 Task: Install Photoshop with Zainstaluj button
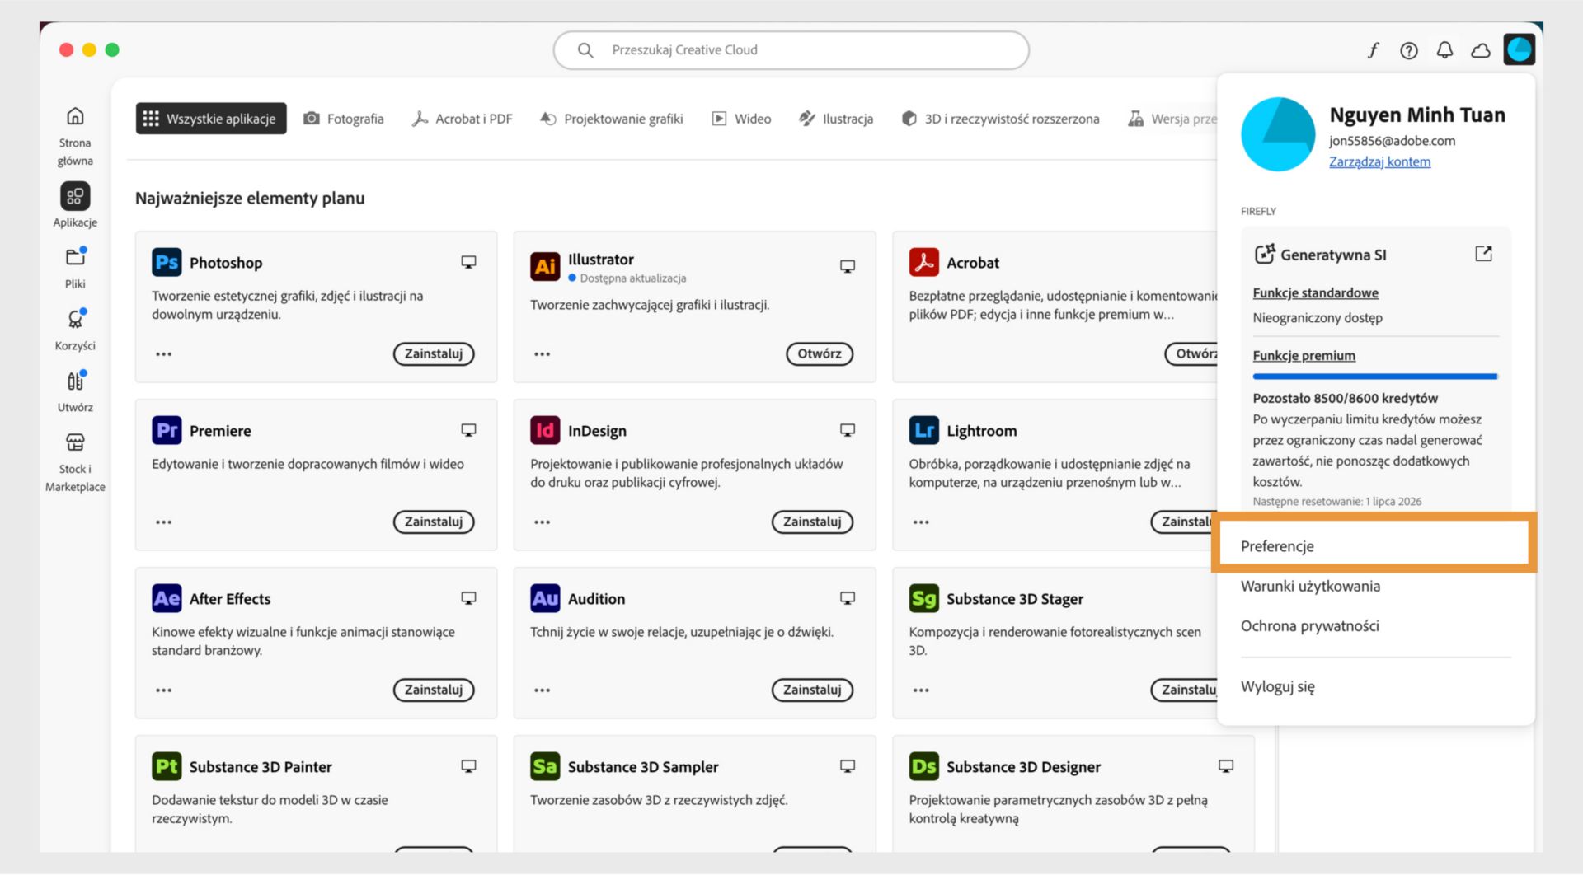click(434, 354)
